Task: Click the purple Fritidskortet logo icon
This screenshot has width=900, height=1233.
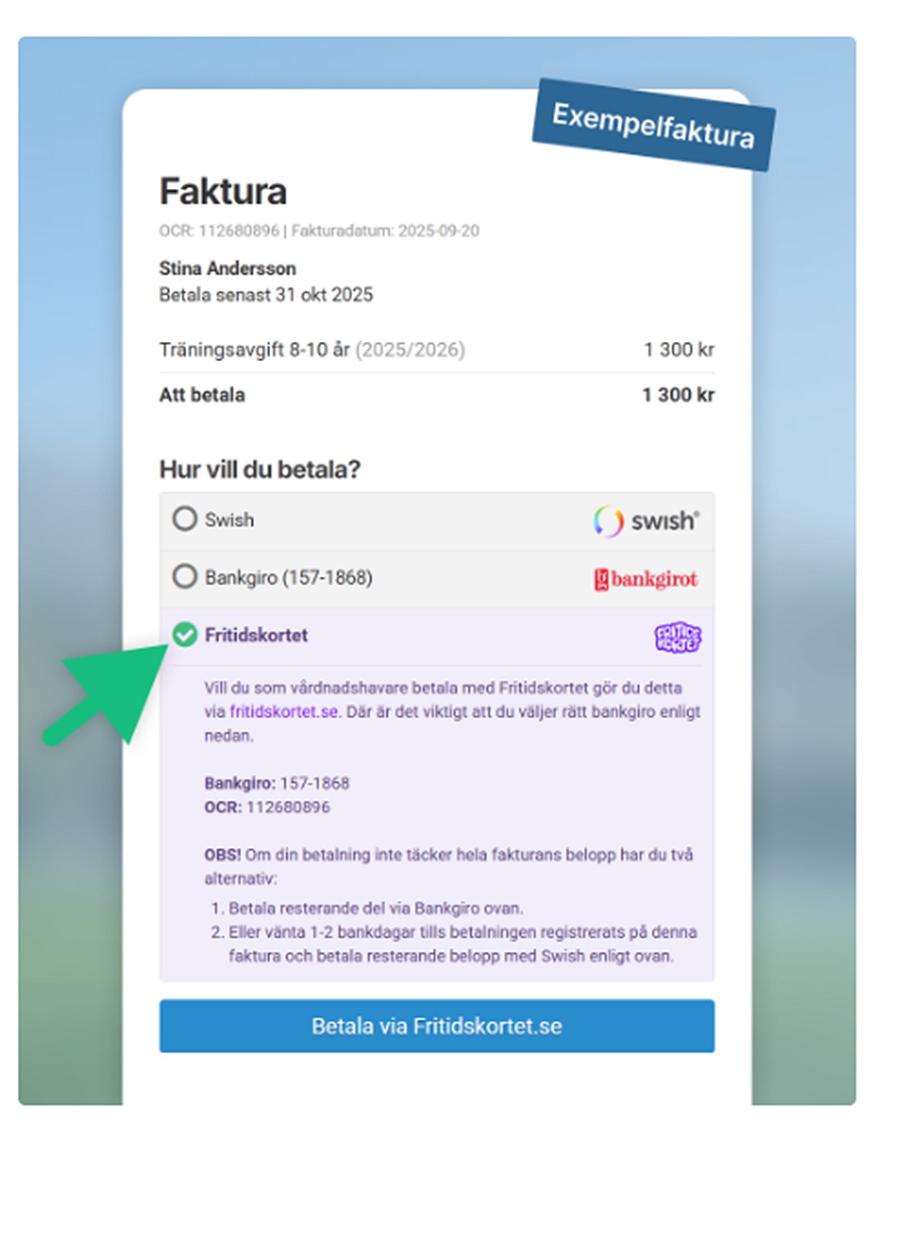Action: (x=678, y=636)
